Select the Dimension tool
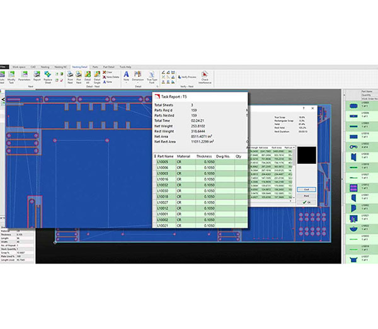The width and height of the screenshot is (378, 329). point(137,76)
